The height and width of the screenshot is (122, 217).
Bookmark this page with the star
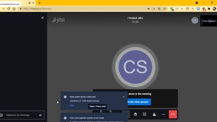click(x=165, y=9)
